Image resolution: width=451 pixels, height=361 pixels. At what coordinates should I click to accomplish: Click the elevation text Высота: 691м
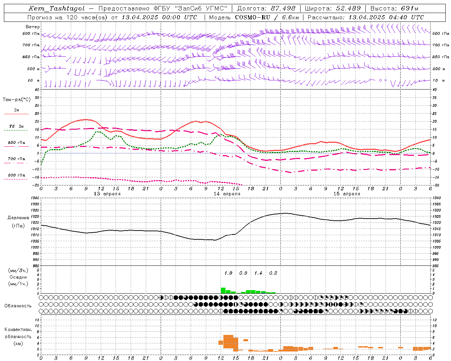(x=394, y=8)
